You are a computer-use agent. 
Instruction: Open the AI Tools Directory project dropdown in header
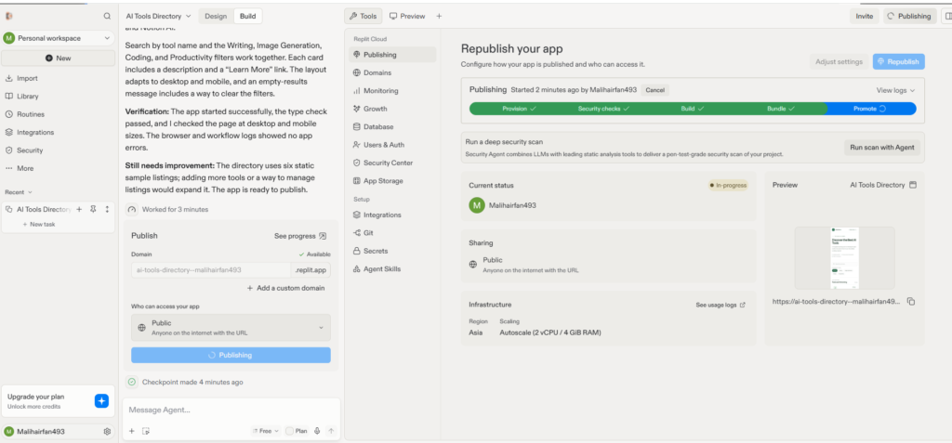[x=158, y=17]
